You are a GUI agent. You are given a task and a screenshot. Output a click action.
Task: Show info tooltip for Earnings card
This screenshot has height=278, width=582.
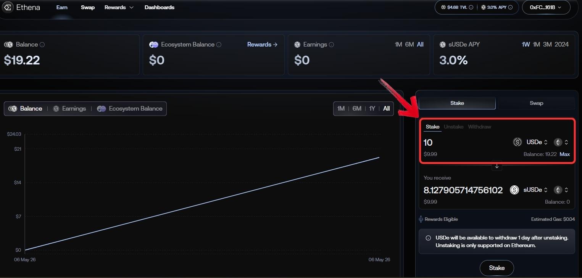coord(331,45)
